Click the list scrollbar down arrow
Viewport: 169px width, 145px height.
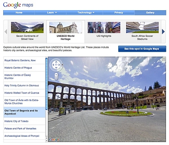pos(46,141)
